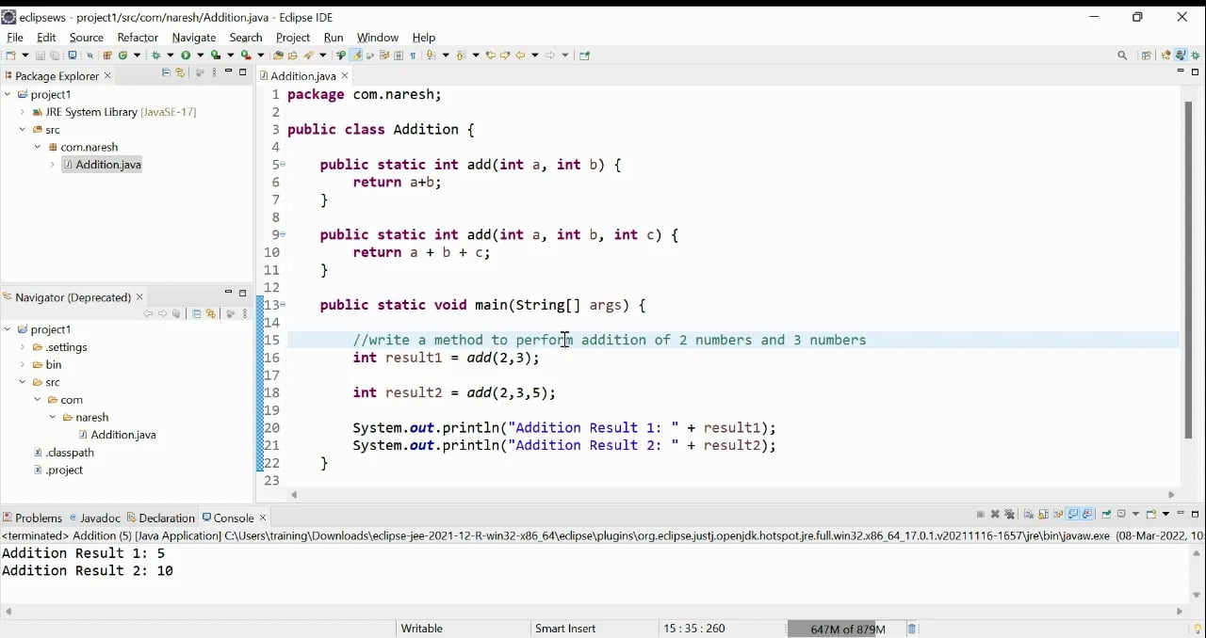This screenshot has height=638, width=1206.
Task: Open the Open Console dropdown arrow
Action: point(1165,515)
